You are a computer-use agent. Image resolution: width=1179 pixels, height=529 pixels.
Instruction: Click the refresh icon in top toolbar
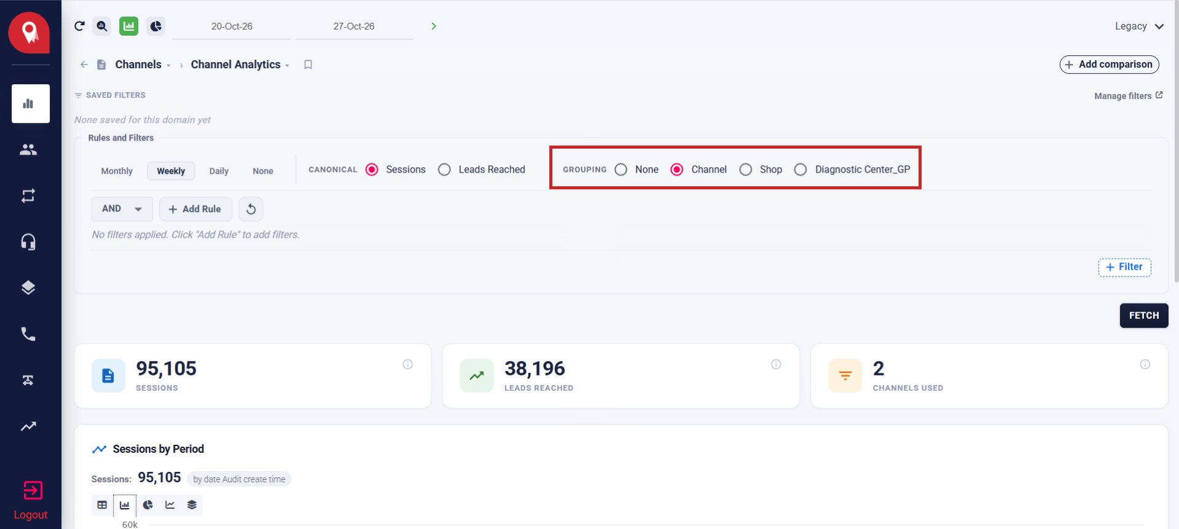79,26
